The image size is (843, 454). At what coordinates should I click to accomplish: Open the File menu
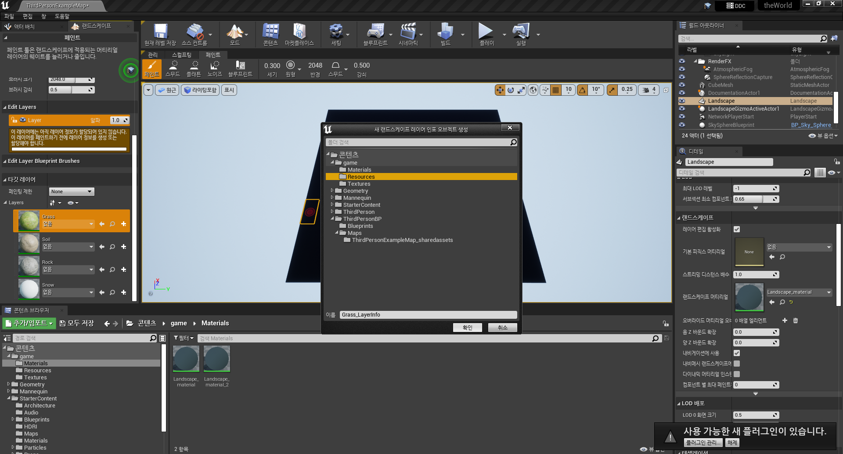coord(9,16)
